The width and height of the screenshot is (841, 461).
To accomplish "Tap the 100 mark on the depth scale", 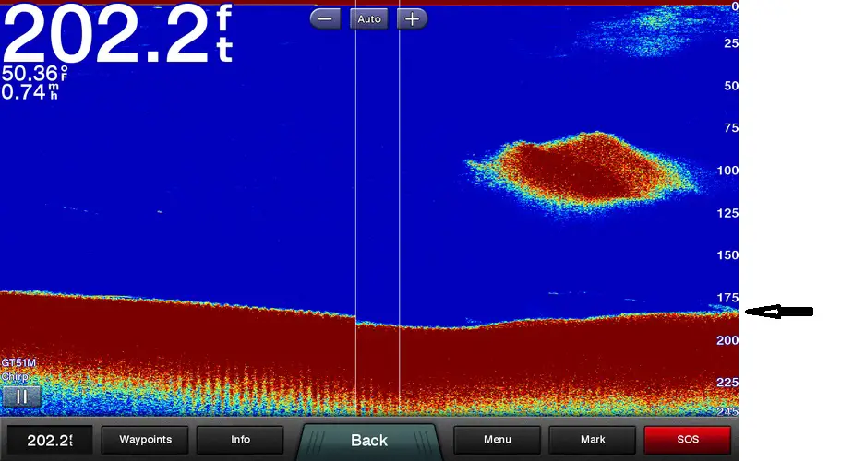I will point(727,171).
